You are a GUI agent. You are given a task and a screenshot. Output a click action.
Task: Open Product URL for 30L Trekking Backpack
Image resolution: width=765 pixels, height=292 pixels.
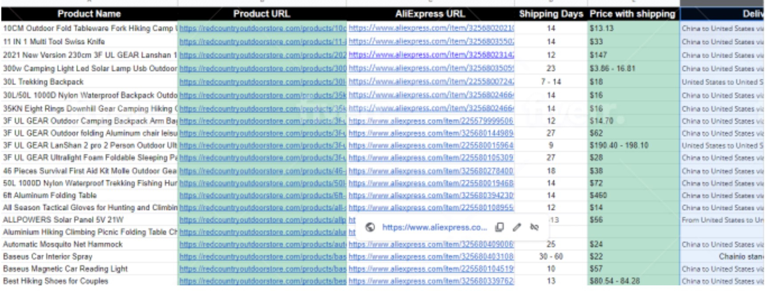[263, 82]
